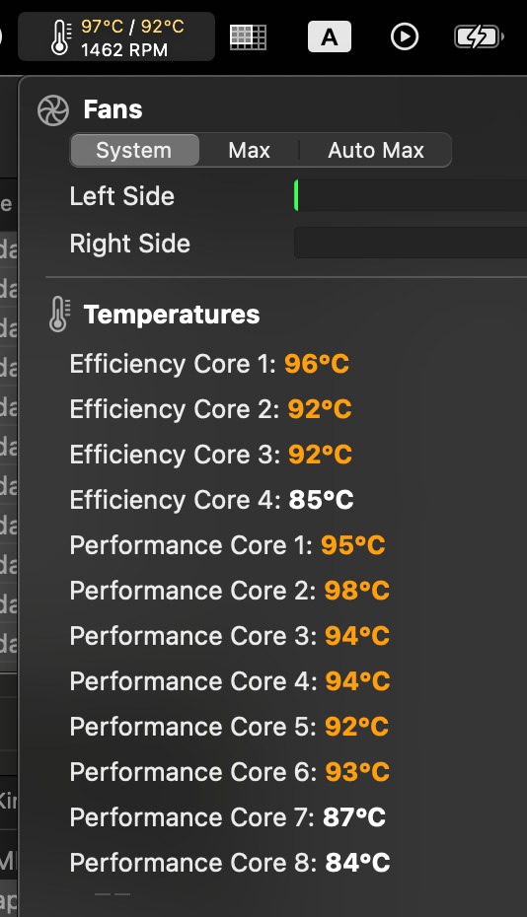
Task: Select Performance Core 7 temperature row
Action: (x=227, y=817)
